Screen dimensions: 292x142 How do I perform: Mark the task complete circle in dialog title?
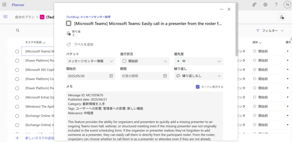point(69,23)
